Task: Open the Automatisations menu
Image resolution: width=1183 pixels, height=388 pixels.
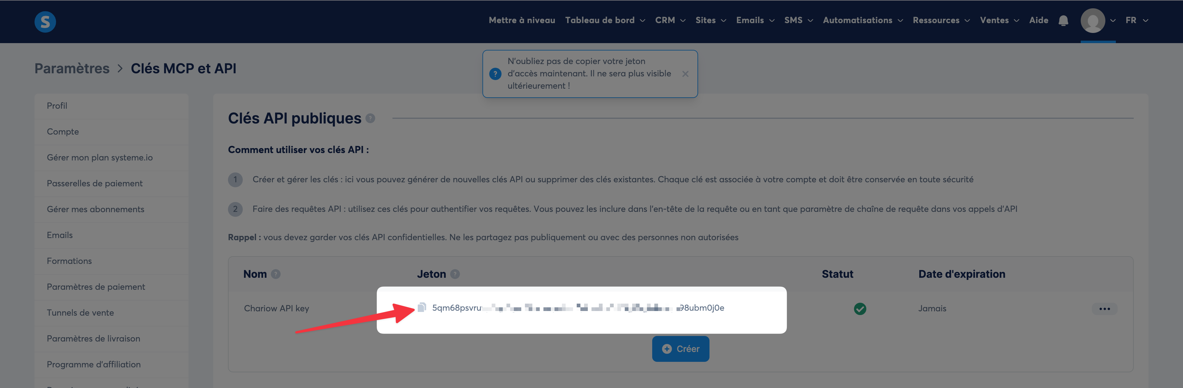Action: point(862,20)
